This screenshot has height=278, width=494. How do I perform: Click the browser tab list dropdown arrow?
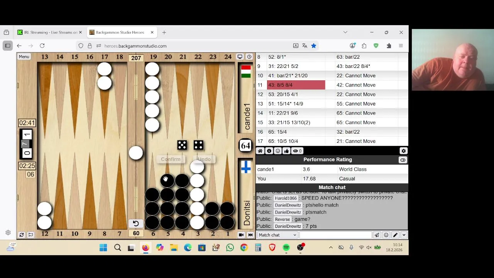coord(345,32)
